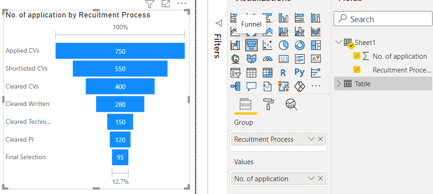433x194 pixels.
Task: Select the treemap visual
Action: 316,45
